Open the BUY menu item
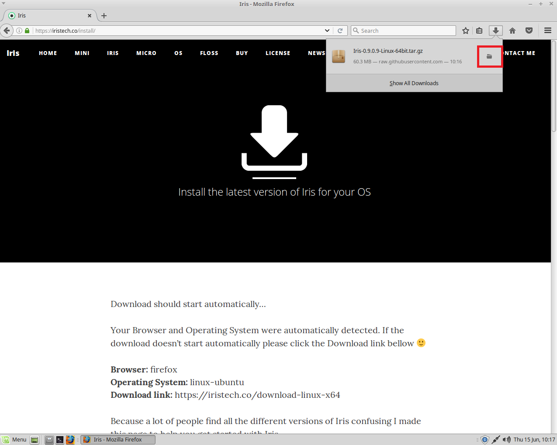 pos(242,53)
